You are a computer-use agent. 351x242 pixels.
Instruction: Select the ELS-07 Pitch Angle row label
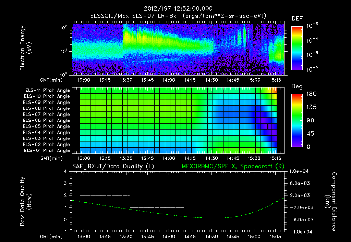(x=47, y=114)
